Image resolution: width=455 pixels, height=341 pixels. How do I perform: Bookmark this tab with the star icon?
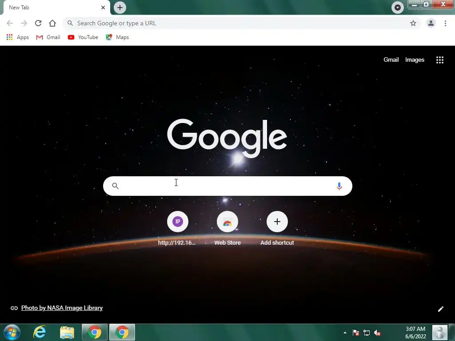coord(413,23)
